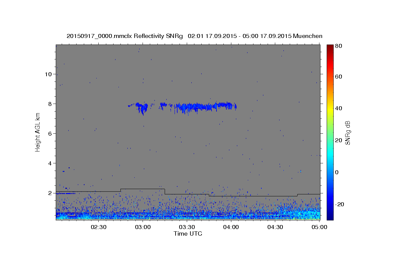Click the 'Time UTC' axis label

(188, 234)
